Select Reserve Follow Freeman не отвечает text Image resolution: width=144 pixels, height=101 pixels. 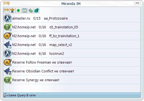(42, 62)
